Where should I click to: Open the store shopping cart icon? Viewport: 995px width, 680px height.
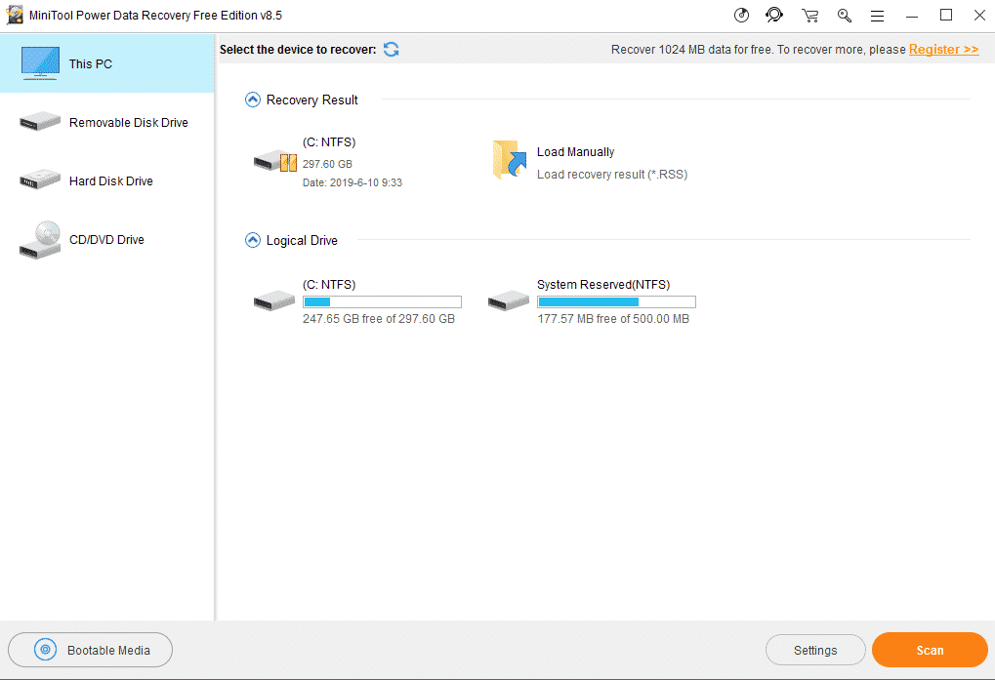pos(809,15)
